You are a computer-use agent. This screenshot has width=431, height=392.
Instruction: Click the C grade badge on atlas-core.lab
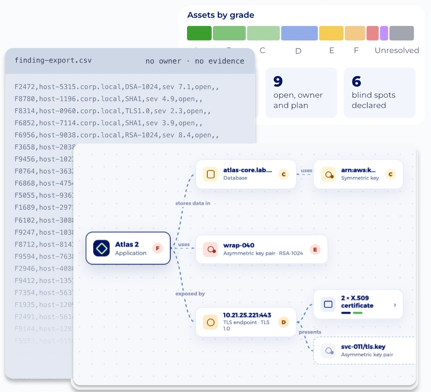click(284, 174)
